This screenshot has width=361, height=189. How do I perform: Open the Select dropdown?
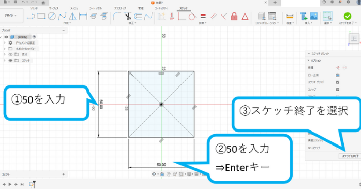point(327,23)
